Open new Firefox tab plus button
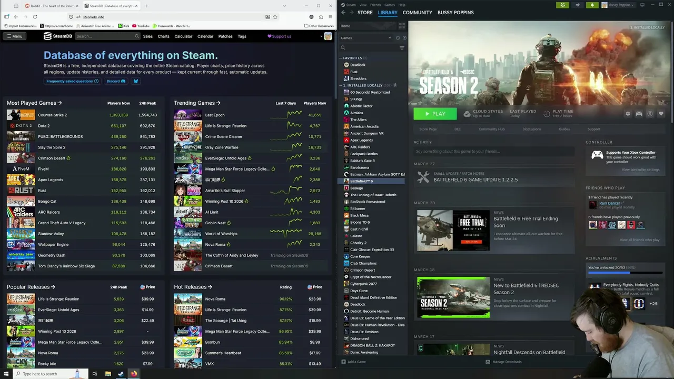The width and height of the screenshot is (674, 379). tap(146, 6)
